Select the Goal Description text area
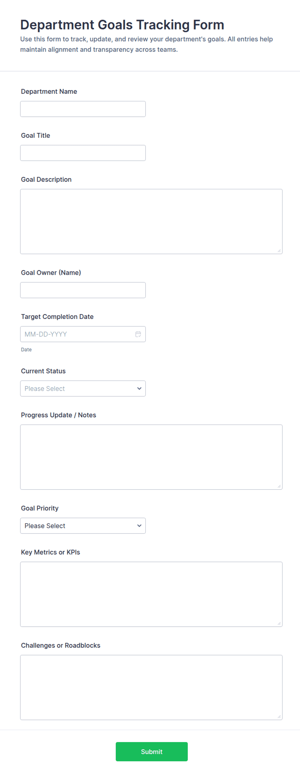Image resolution: width=300 pixels, height=777 pixels. (x=151, y=222)
